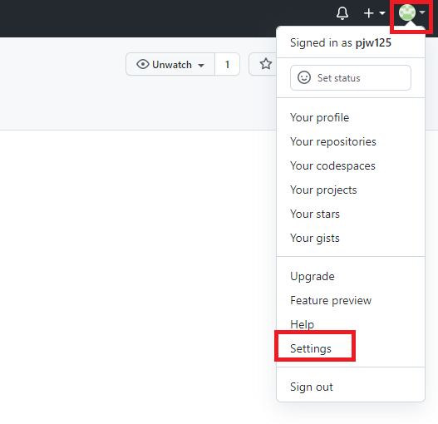The image size is (438, 424).
Task: View Your stars list
Action: point(315,214)
